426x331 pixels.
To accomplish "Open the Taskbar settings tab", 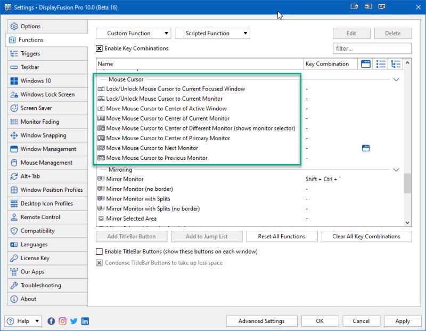I will click(x=47, y=67).
